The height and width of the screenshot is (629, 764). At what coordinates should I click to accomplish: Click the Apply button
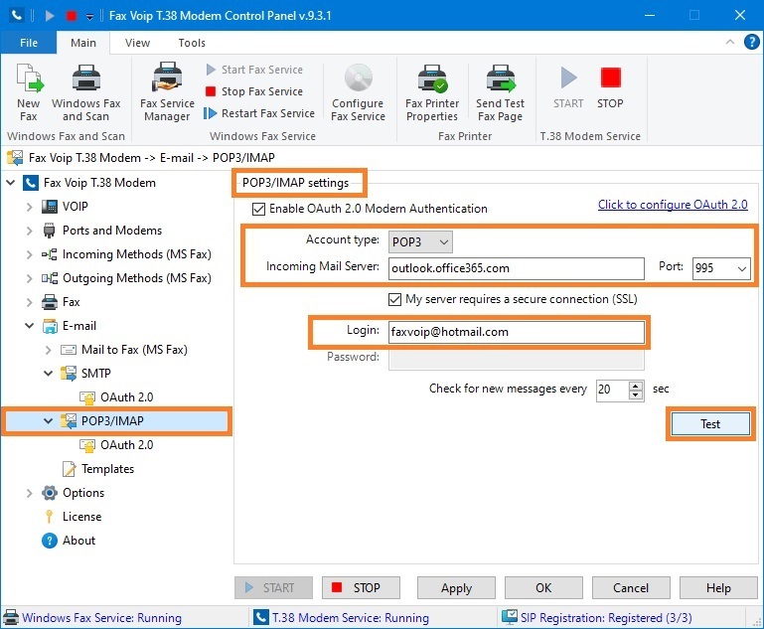pyautogui.click(x=456, y=588)
